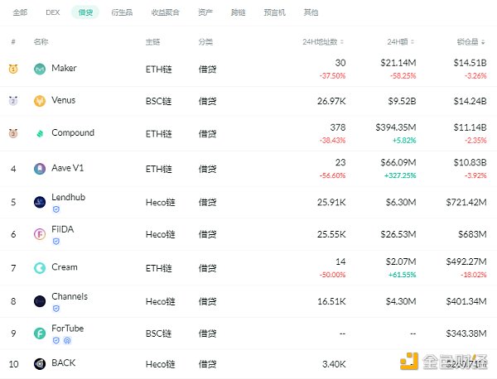Click the Cream logo icon
This screenshot has width=497, height=379.
pyautogui.click(x=40, y=268)
